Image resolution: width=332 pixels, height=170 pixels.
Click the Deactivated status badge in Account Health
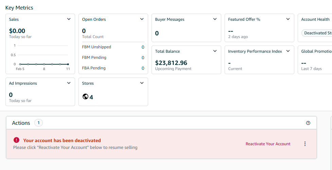317,33
